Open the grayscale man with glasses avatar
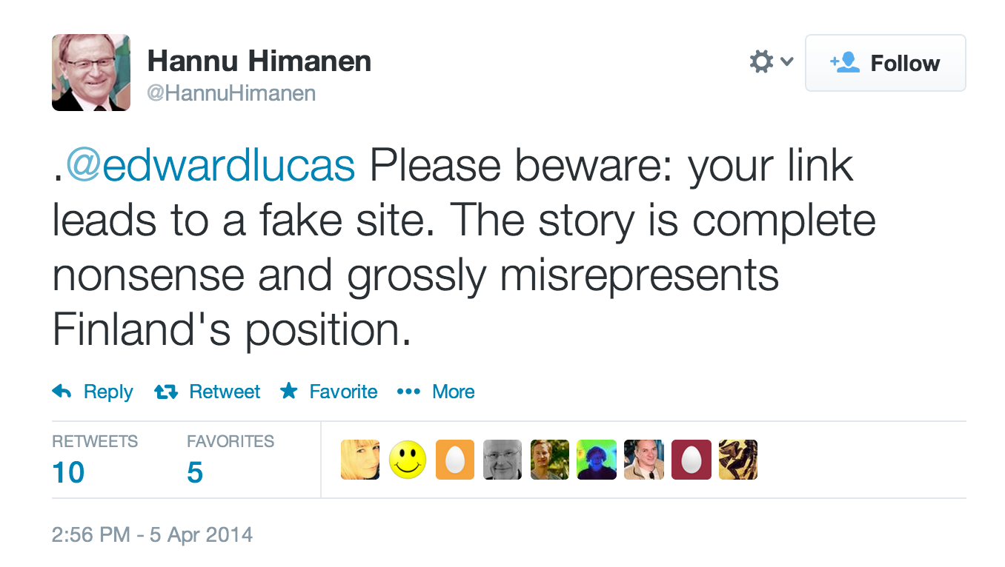Screen dimensions: 1005x567 pyautogui.click(x=502, y=460)
